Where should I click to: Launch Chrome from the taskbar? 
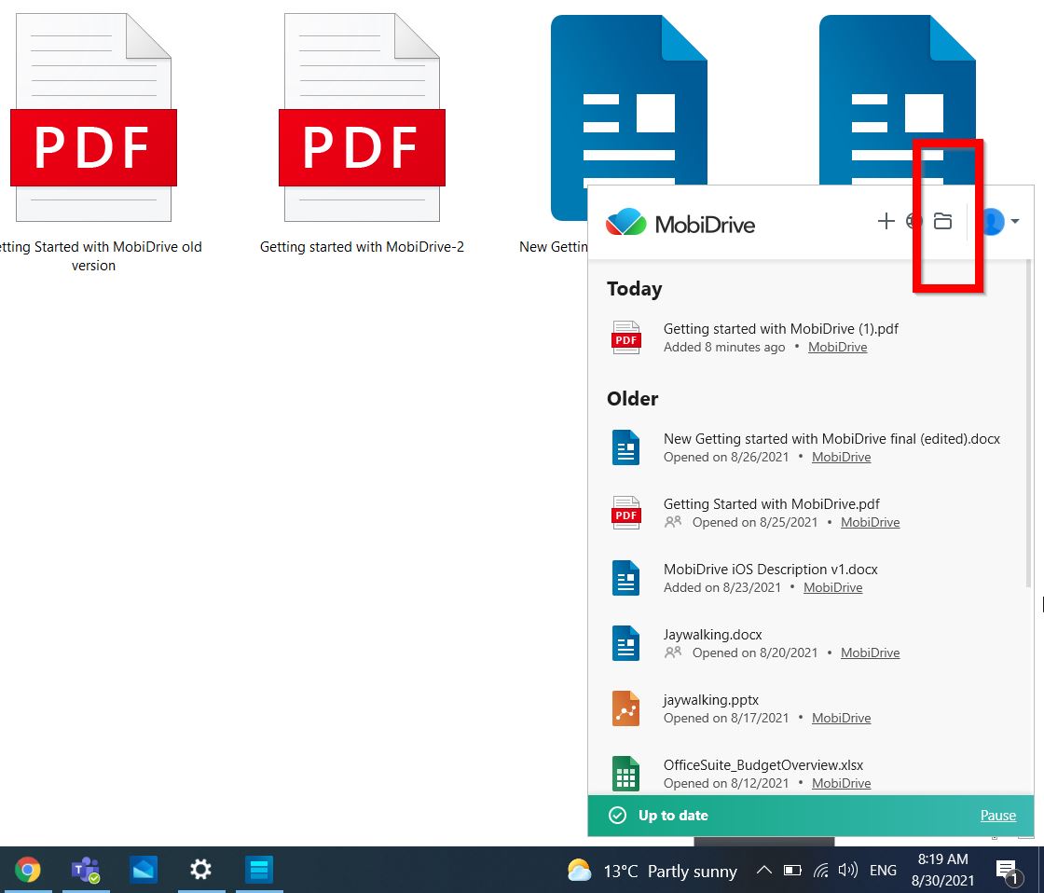tap(28, 870)
